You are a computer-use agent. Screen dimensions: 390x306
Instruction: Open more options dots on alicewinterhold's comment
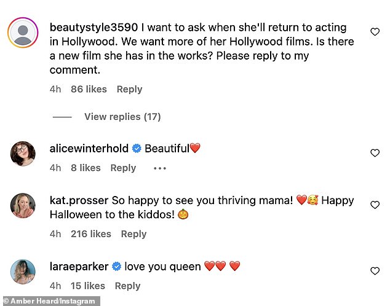pyautogui.click(x=160, y=168)
